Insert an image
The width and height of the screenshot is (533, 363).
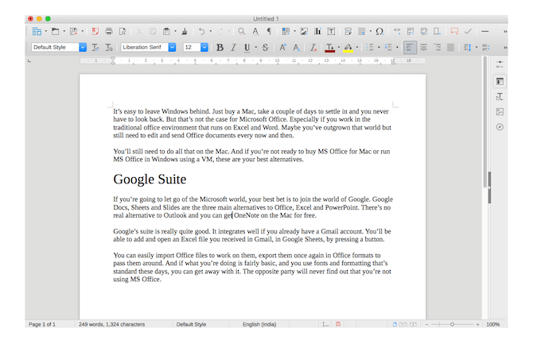304,32
